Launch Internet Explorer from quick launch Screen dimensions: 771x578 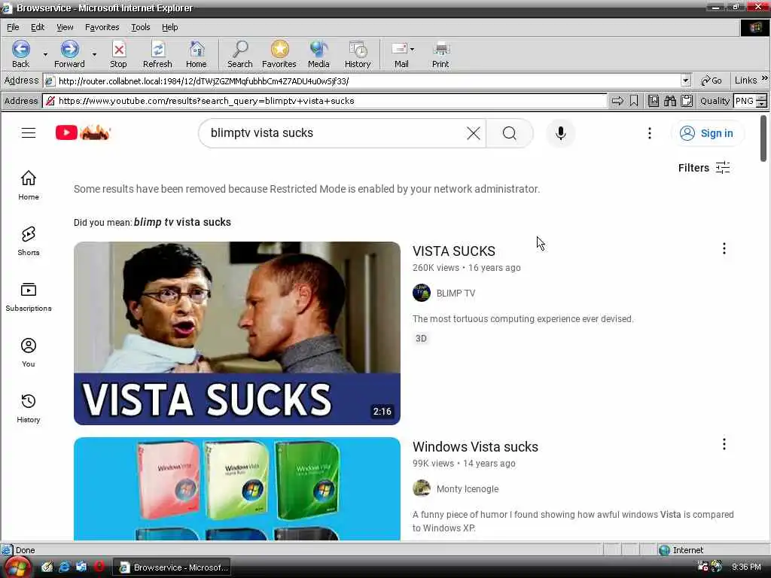[x=64, y=567]
